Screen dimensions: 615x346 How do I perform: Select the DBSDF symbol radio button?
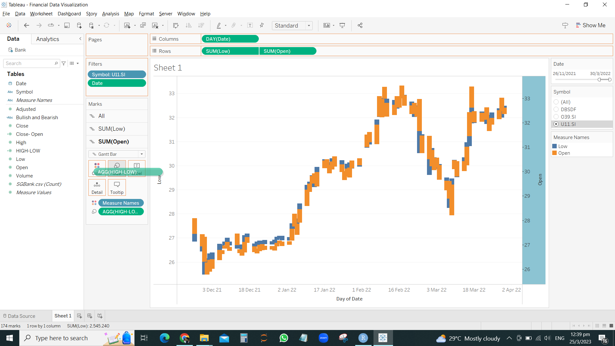click(x=556, y=110)
